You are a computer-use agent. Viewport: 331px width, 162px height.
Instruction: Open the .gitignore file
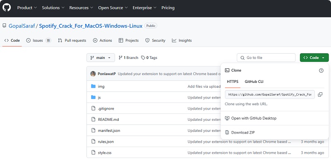pos(106,108)
